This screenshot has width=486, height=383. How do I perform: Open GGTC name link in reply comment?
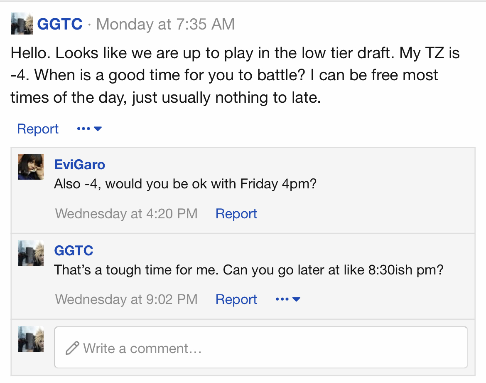74,250
